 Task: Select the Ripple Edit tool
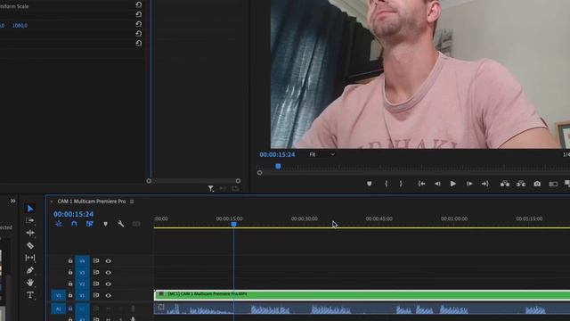pos(30,233)
